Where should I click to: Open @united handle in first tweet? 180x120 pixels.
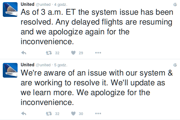(43, 5)
